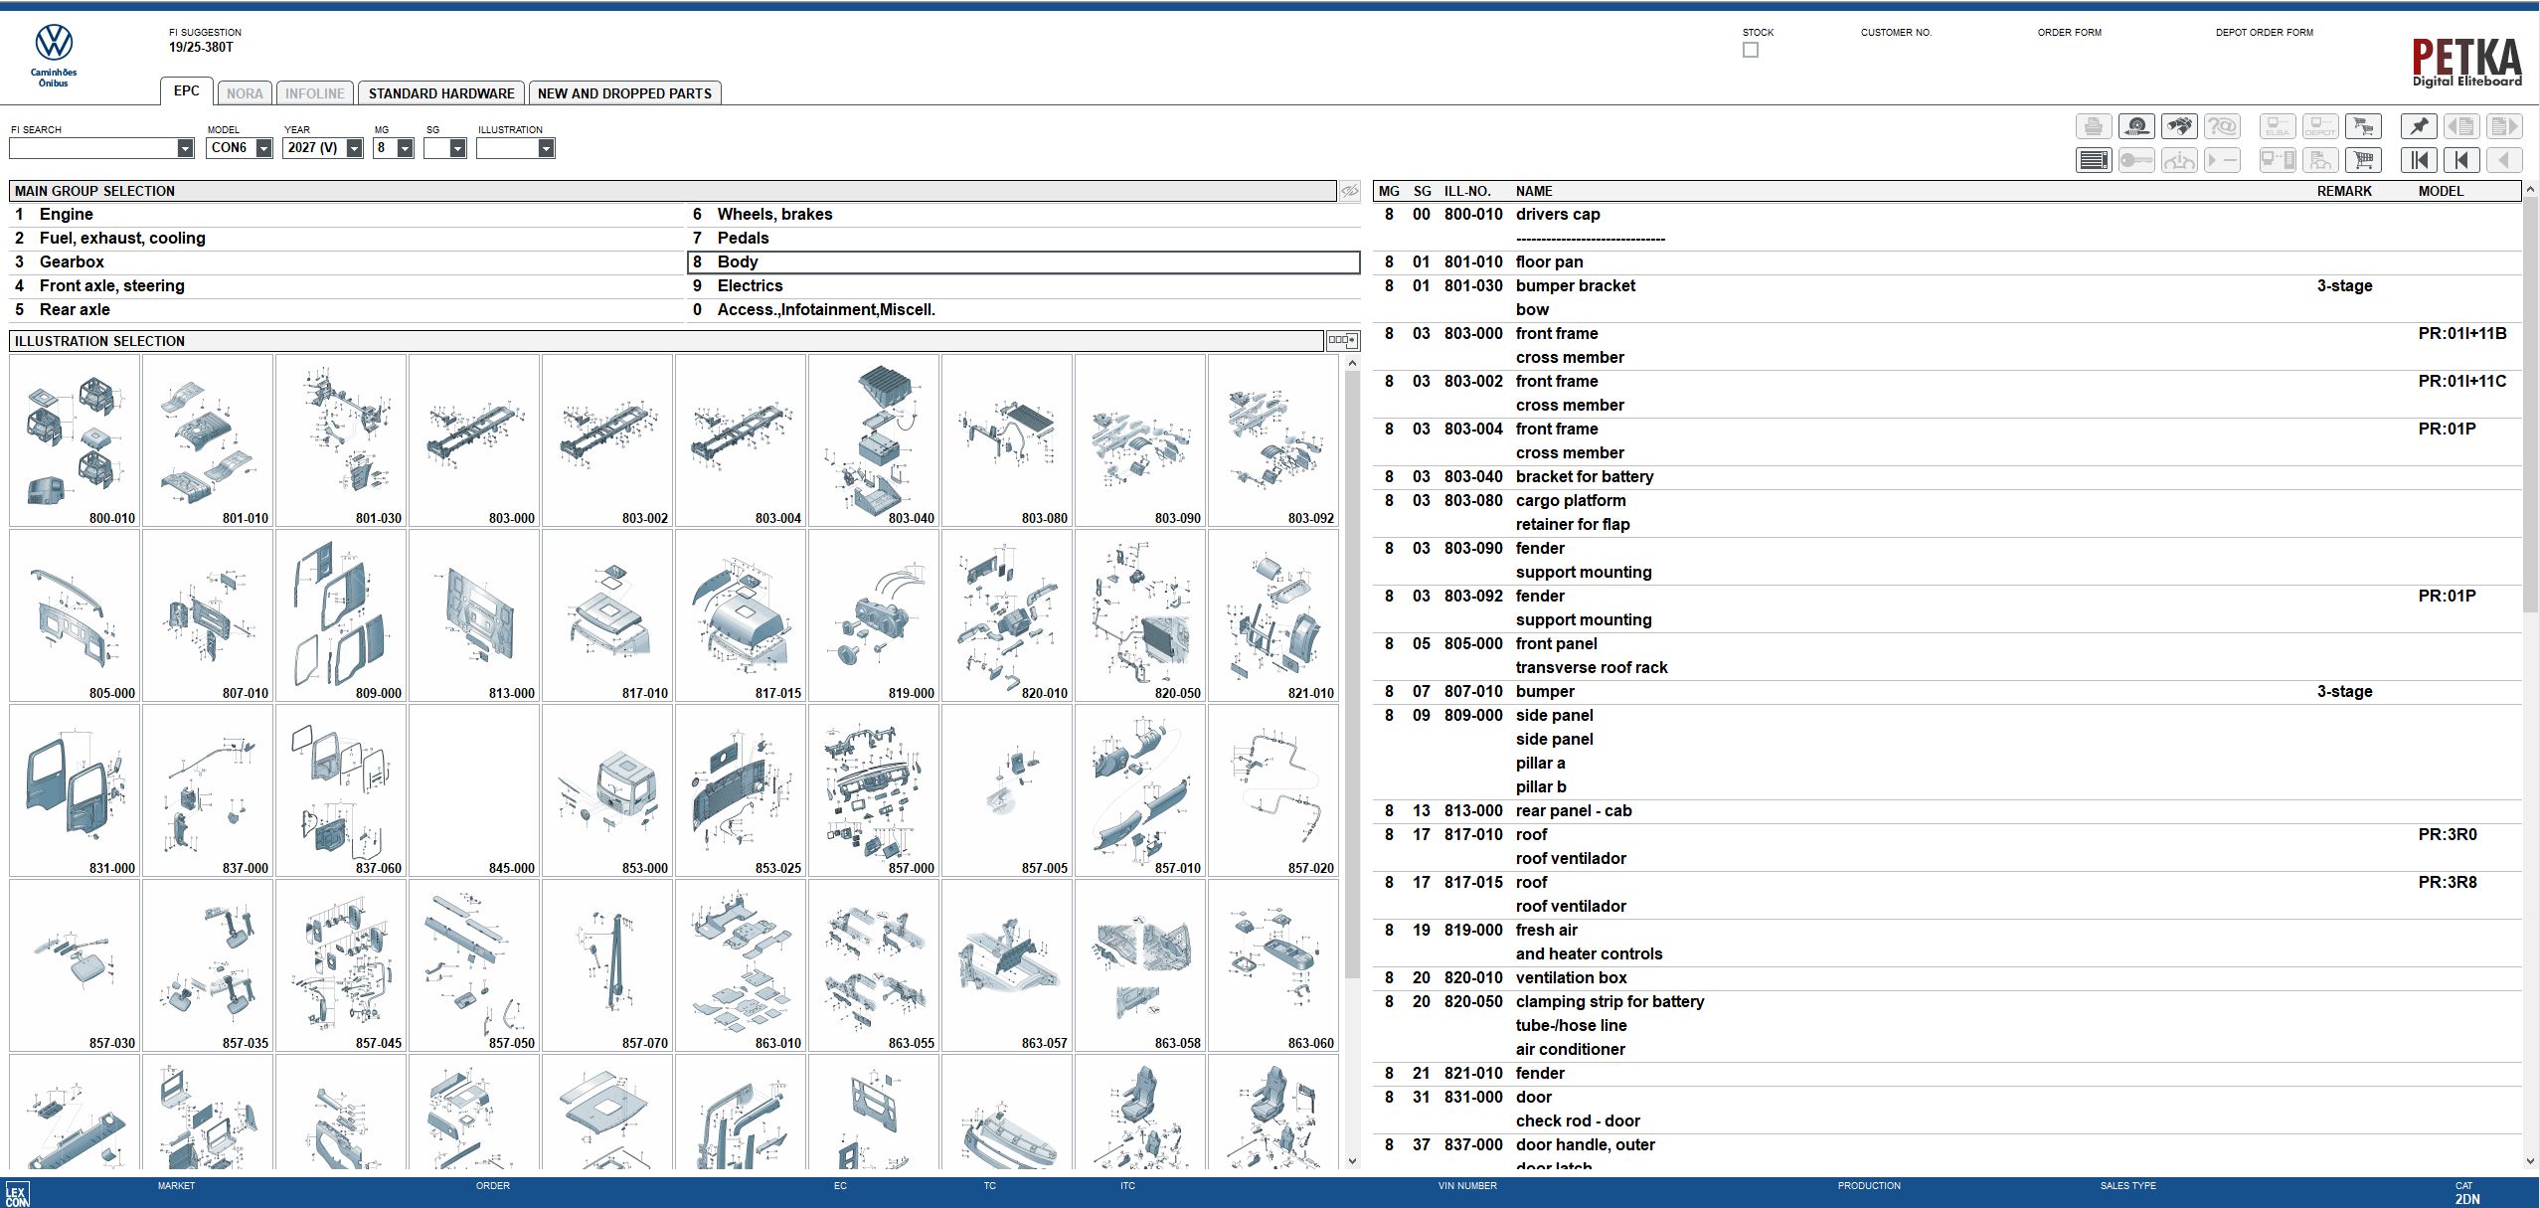This screenshot has width=2540, height=1208.
Task: Toggle the thumbnail layout icon in Illustration Selection
Action: [x=1342, y=341]
